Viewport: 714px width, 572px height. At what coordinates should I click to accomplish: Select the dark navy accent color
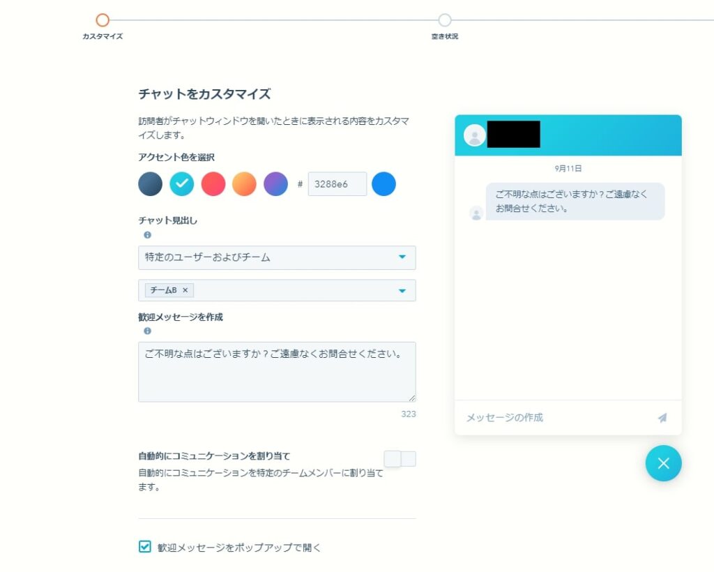pos(151,184)
